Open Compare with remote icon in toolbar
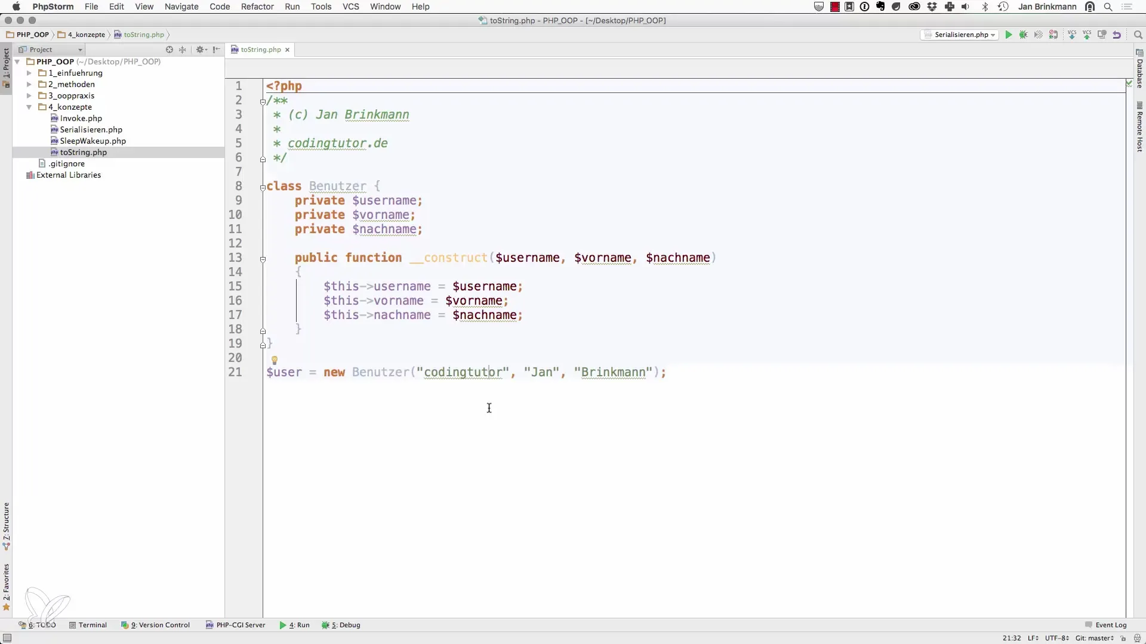The height and width of the screenshot is (644, 1146). tap(1102, 35)
